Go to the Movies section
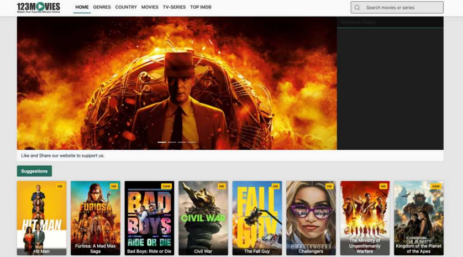Image resolution: width=463 pixels, height=257 pixels. 150,8
